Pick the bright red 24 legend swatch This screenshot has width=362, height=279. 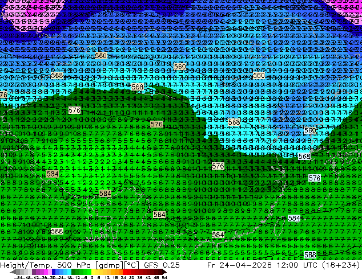click(x=124, y=272)
